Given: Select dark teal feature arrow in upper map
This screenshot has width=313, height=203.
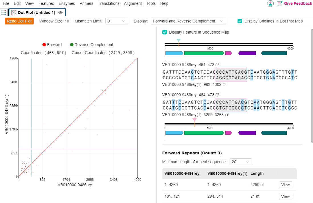Looking at the screenshot, I should [274, 53].
